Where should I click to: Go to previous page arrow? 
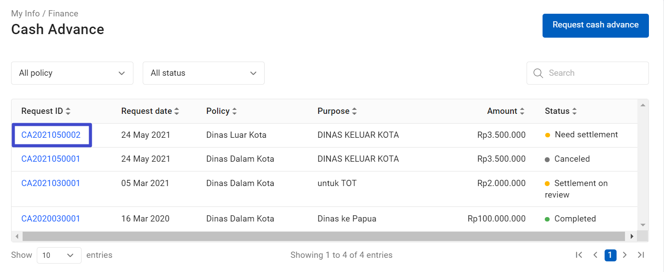[x=595, y=255]
